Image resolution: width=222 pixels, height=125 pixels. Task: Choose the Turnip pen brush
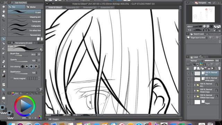[x=24, y=21]
